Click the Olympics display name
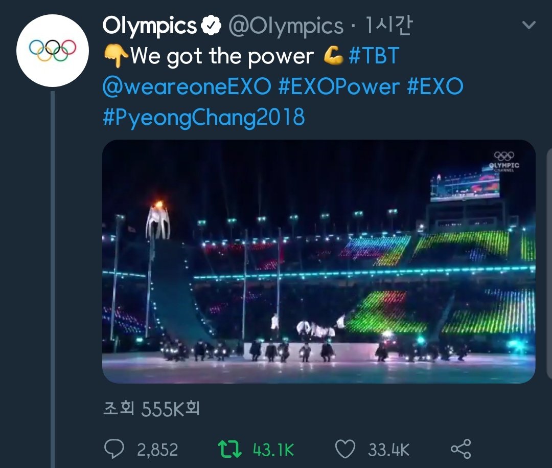The image size is (552, 468). 150,26
